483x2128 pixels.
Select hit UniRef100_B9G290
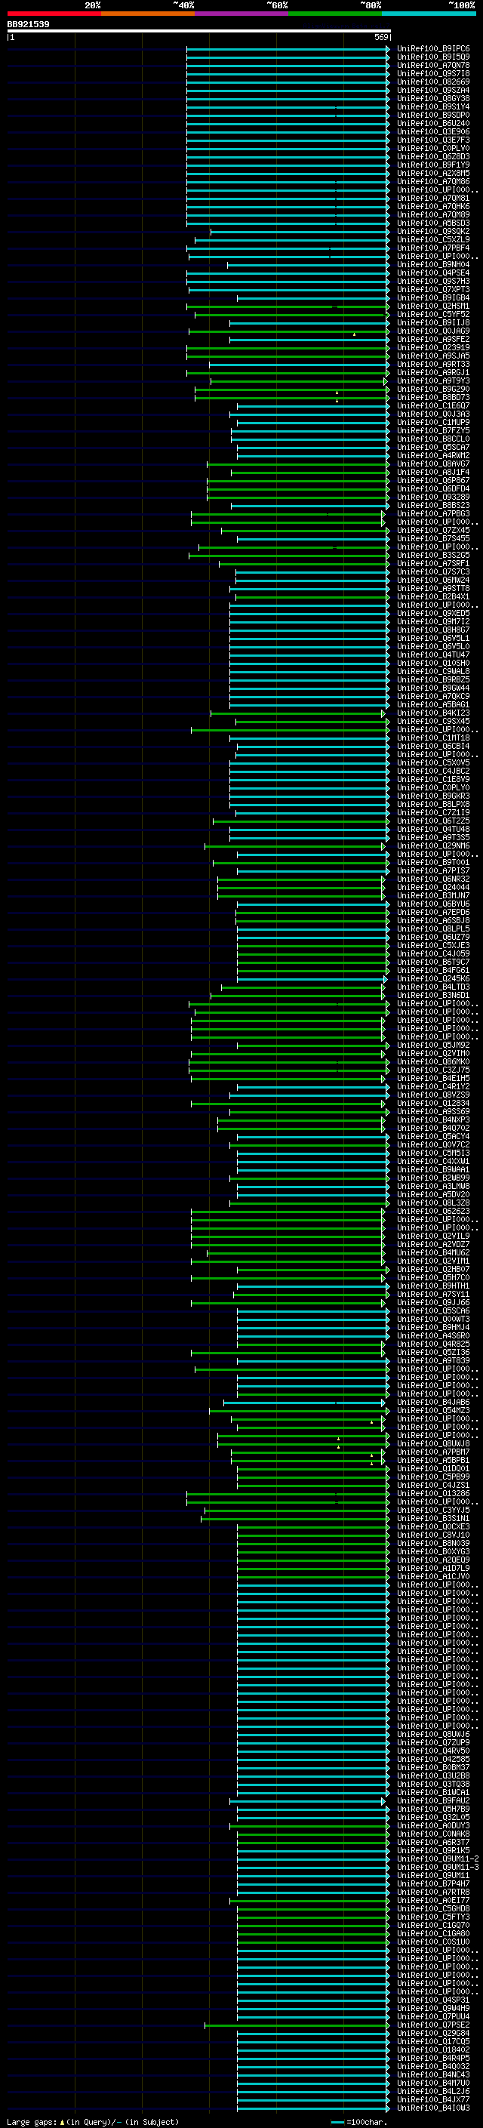432,389
